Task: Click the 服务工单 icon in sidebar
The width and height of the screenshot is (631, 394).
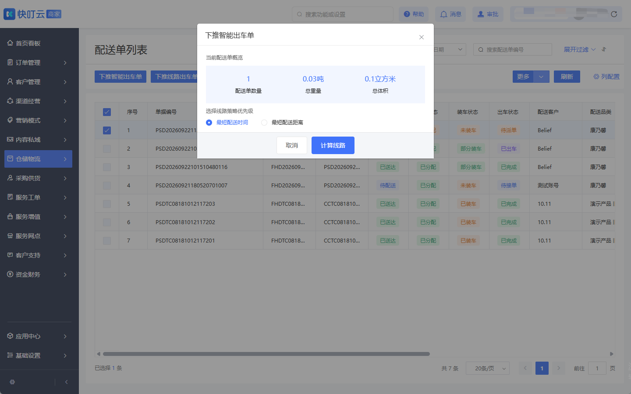Action: click(x=10, y=197)
